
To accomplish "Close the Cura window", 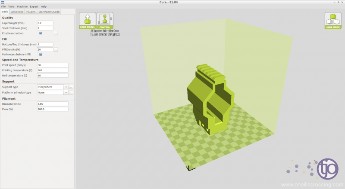I will point(342,2).
